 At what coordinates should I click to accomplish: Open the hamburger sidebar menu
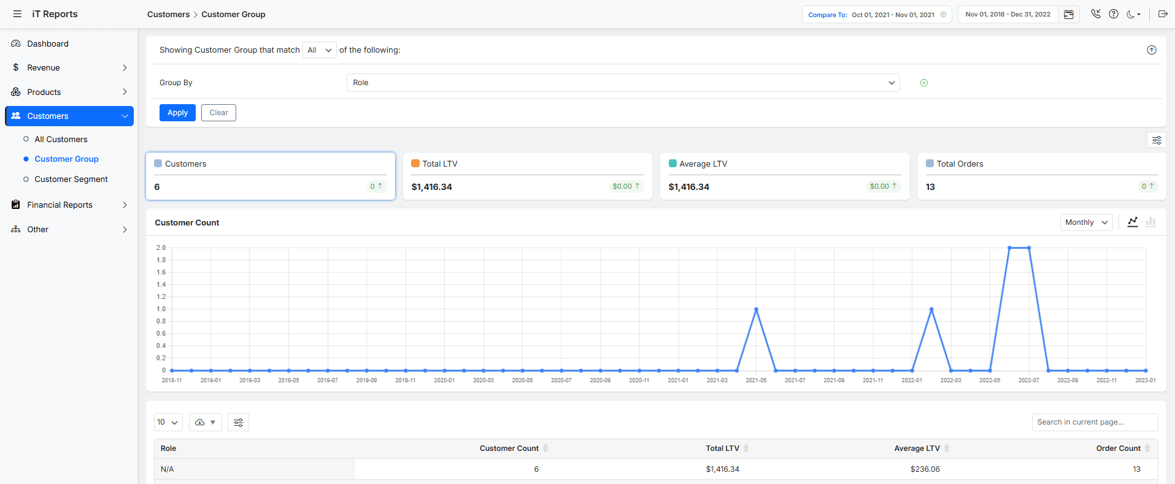tap(17, 14)
